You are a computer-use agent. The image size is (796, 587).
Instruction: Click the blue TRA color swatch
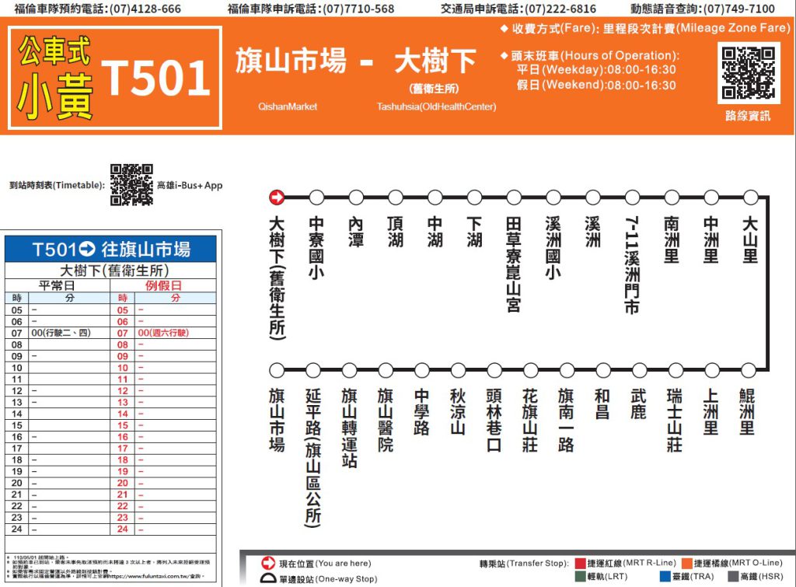click(x=665, y=577)
